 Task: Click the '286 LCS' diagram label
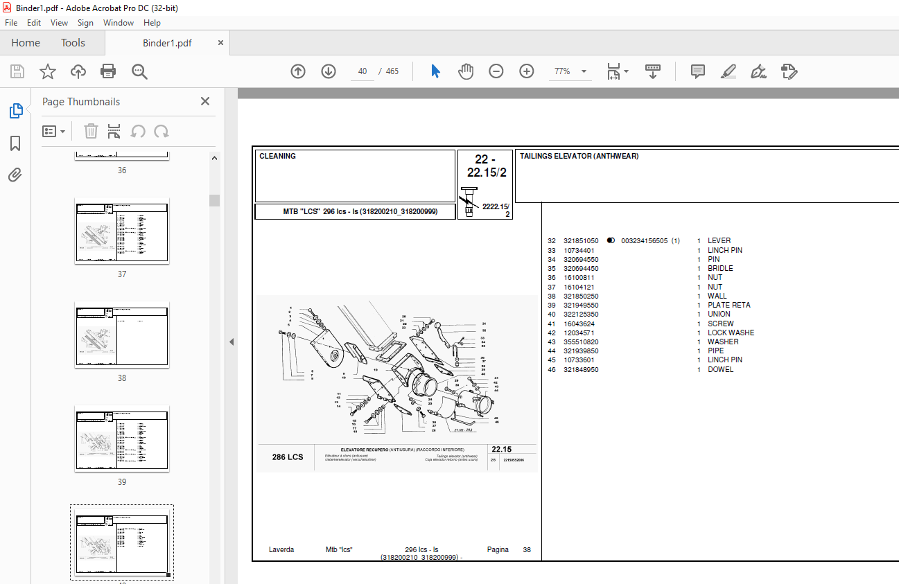[x=288, y=457]
